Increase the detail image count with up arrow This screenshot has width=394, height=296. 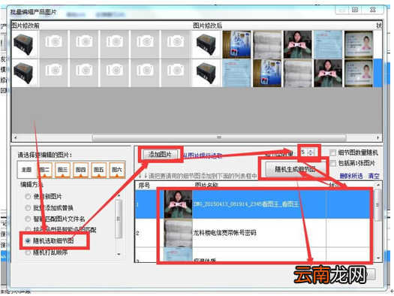(x=311, y=150)
